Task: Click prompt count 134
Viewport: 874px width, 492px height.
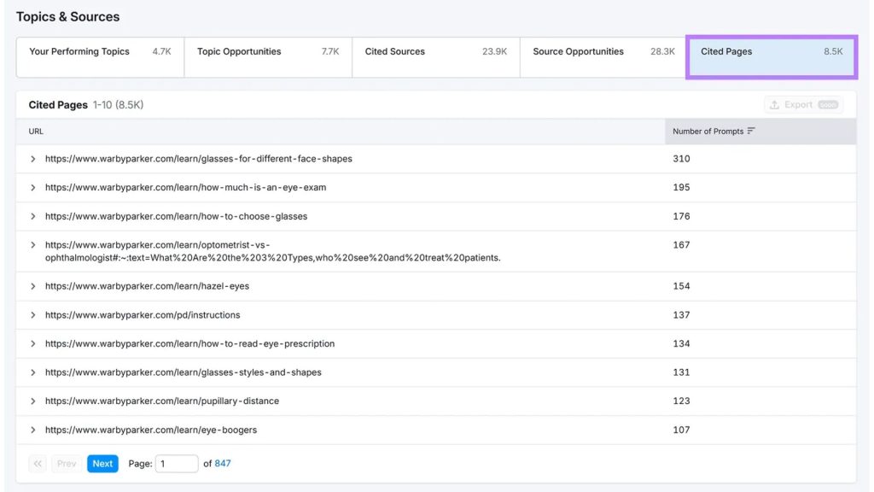Action: tap(681, 343)
